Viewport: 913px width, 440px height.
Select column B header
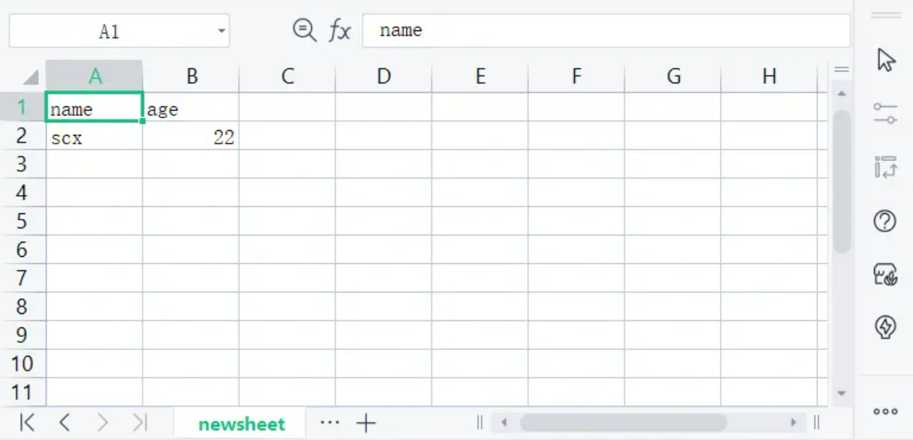pos(192,76)
